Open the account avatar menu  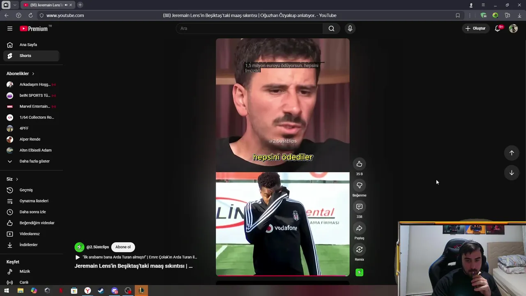click(x=513, y=28)
